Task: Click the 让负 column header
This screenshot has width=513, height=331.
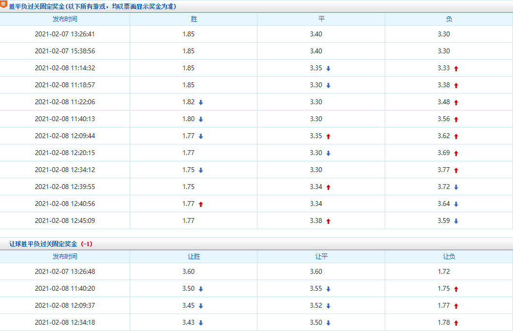Action: point(449,256)
